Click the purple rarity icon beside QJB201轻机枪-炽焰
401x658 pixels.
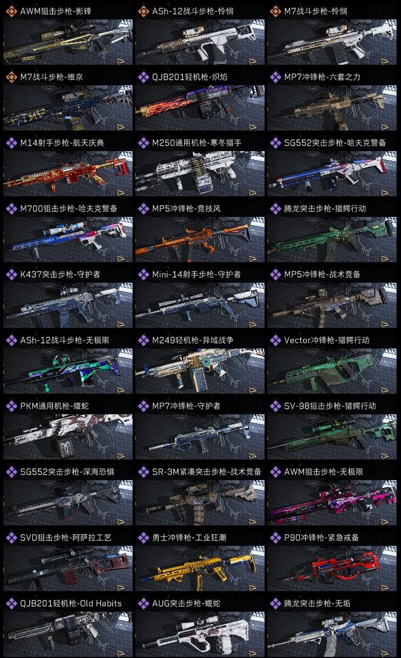click(x=143, y=77)
